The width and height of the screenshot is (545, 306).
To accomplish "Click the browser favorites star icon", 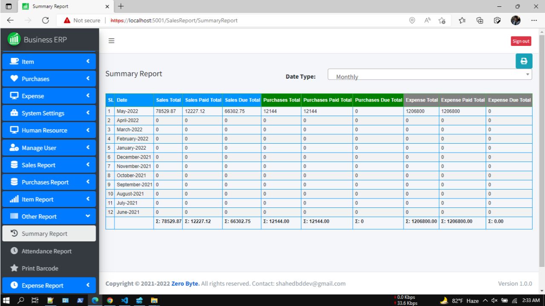I will tap(442, 20).
